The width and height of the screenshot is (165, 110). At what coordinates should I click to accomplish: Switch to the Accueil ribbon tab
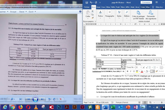click(93, 7)
